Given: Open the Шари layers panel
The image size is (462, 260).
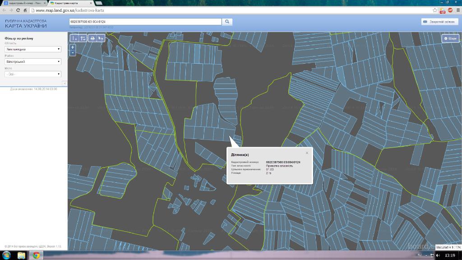Looking at the screenshot, I should tap(450, 38).
